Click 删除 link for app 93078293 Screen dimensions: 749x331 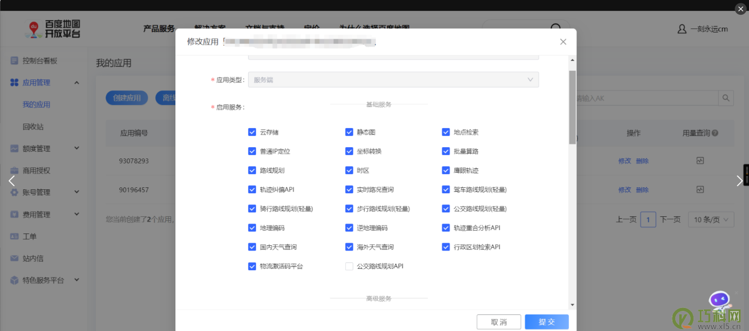[642, 161]
